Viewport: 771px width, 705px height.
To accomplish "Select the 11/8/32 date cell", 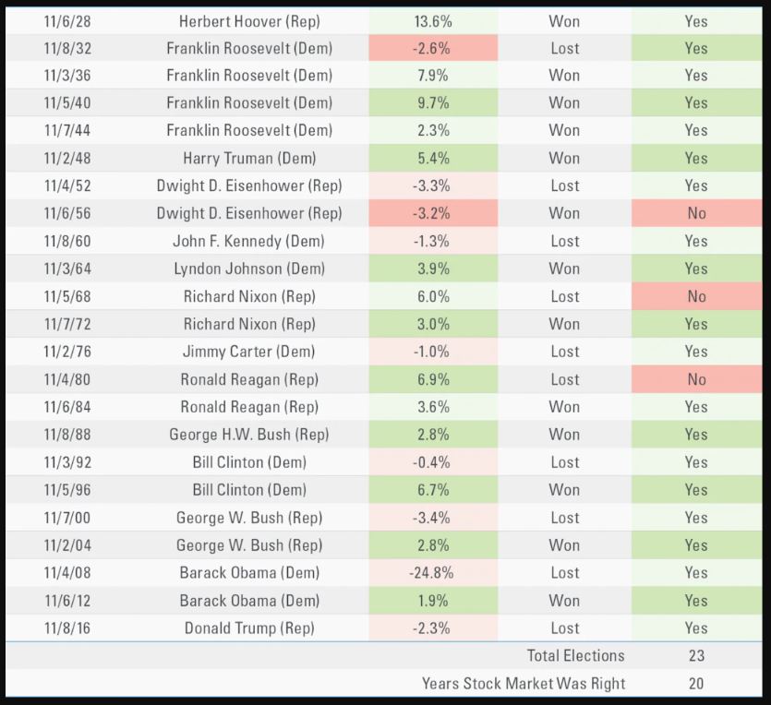I will coord(67,48).
